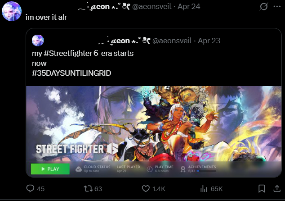Click the green PLAY button in image
The image size is (285, 201).
50,169
